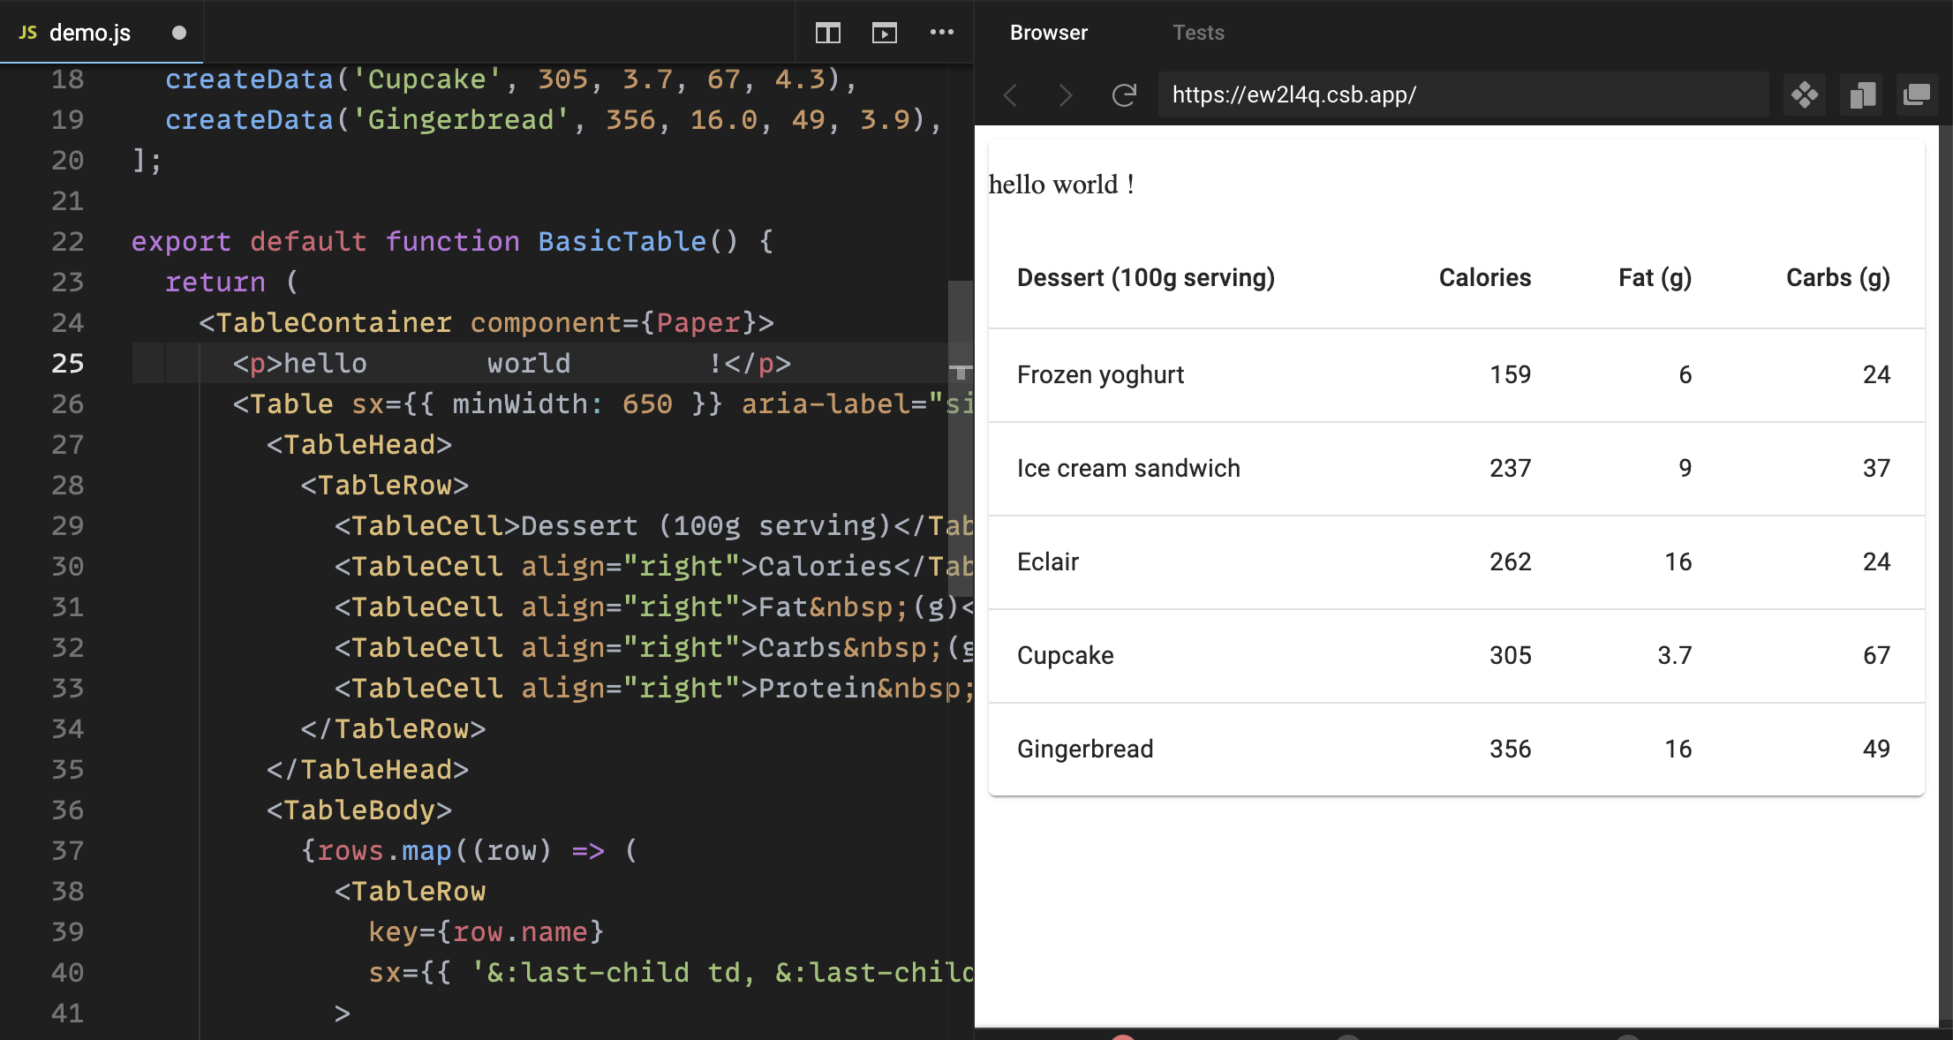
Task: Click the Gingerbread table cell
Action: pos(1084,749)
